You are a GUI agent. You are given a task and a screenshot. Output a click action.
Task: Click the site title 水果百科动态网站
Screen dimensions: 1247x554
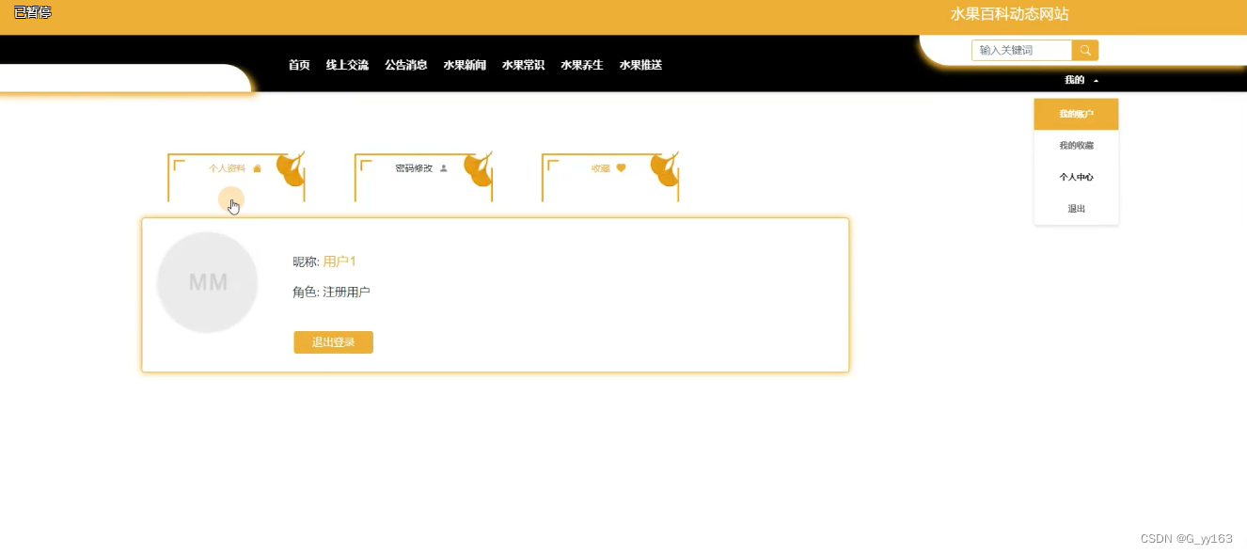(1009, 14)
